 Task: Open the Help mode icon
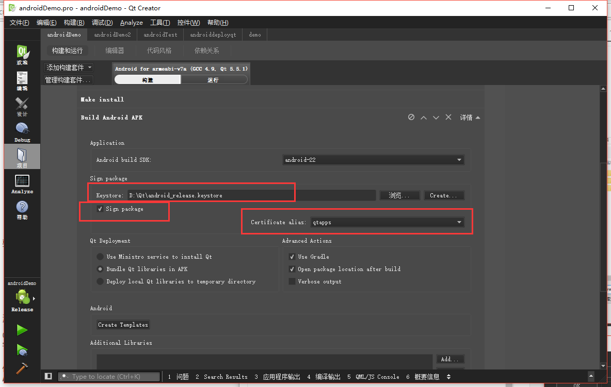click(22, 210)
